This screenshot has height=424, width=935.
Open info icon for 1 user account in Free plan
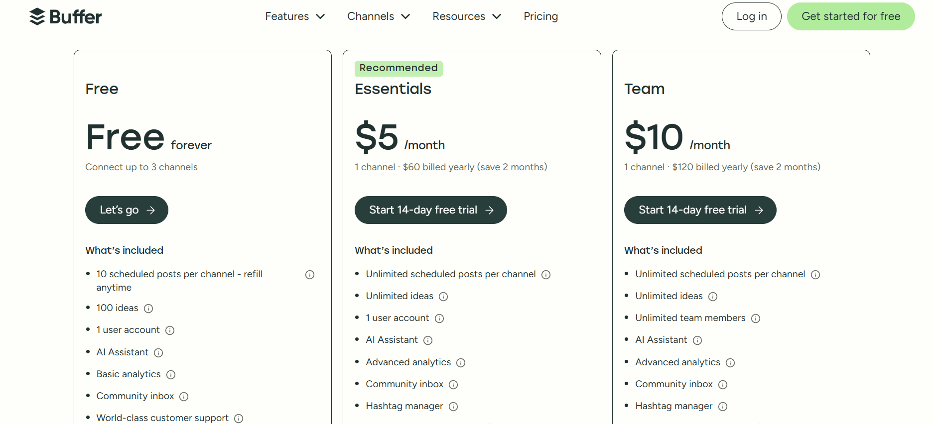click(170, 330)
